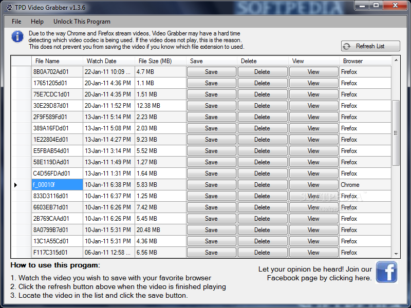Screen dimensions: 411x308
Task: Save the 12.38 MB video 30E29D87d01
Action: [211, 106]
